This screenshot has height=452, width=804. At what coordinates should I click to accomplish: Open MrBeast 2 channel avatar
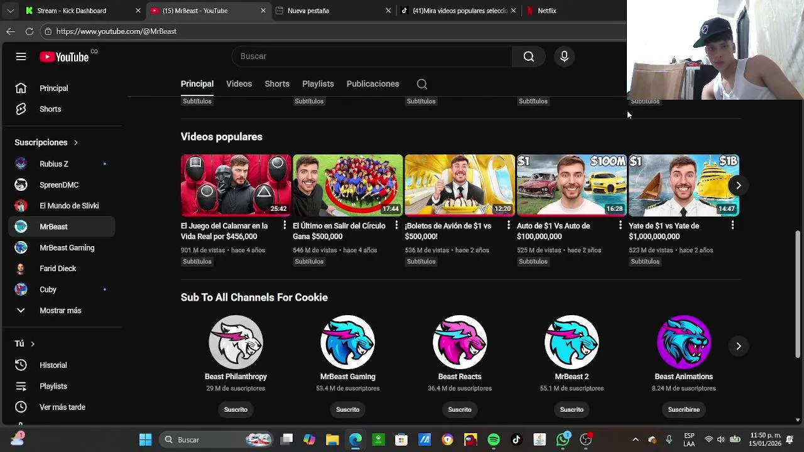572,342
